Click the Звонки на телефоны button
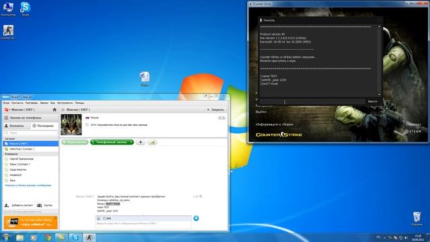This screenshot has width=430, height=242. click(30, 118)
